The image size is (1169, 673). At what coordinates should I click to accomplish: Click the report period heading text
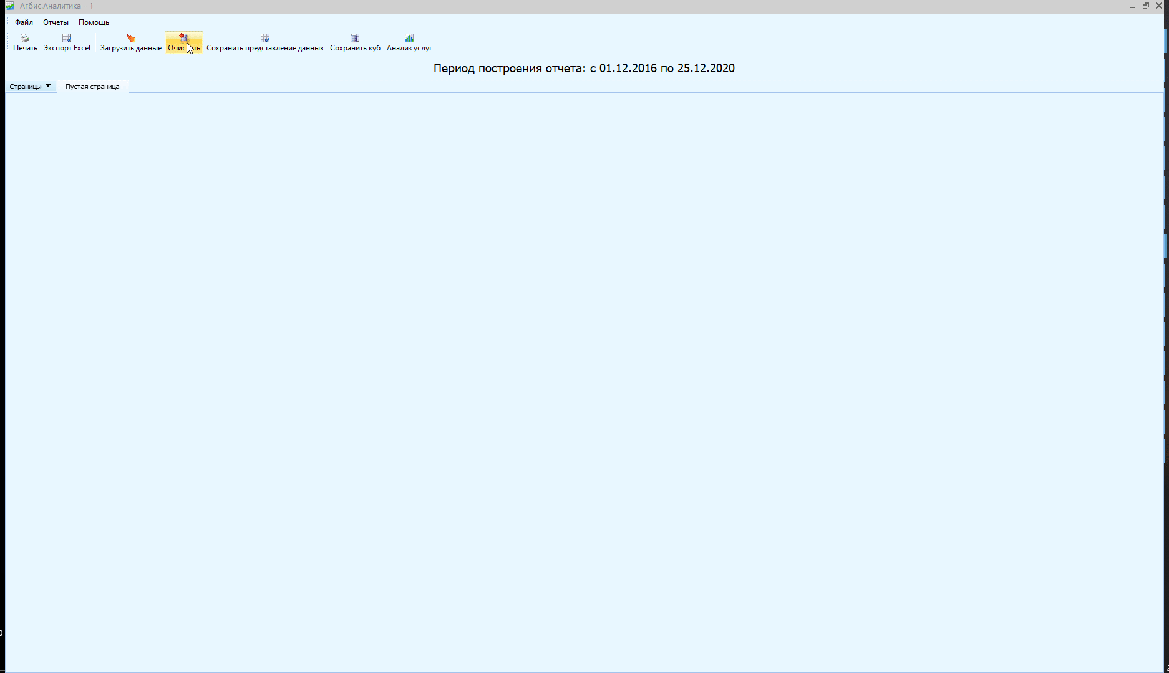click(x=584, y=69)
